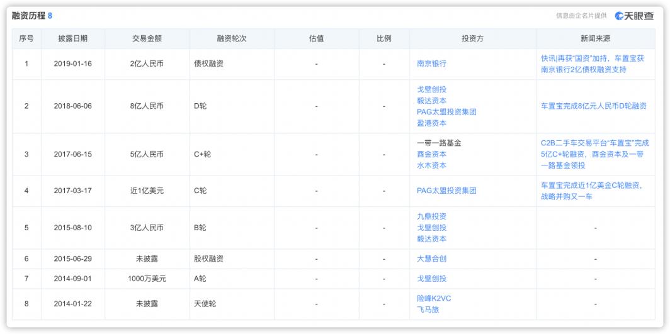Click the 比例 column header
The width and height of the screenshot is (670, 334).
pyautogui.click(x=383, y=38)
